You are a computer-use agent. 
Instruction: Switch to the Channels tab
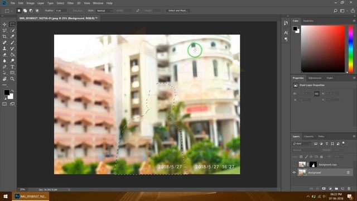tap(308, 136)
